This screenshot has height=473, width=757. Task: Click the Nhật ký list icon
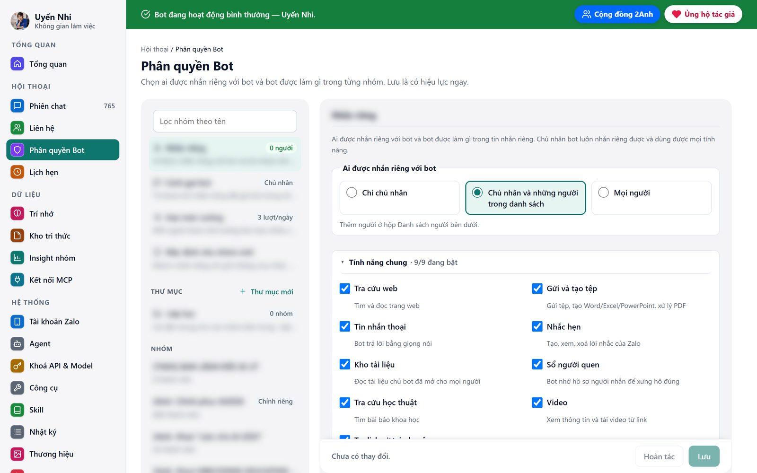18,432
